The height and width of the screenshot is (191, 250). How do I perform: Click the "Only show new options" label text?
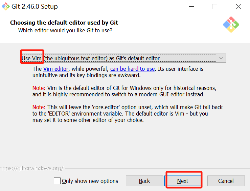click(x=90, y=181)
